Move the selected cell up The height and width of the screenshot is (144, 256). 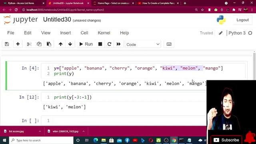[60, 44]
